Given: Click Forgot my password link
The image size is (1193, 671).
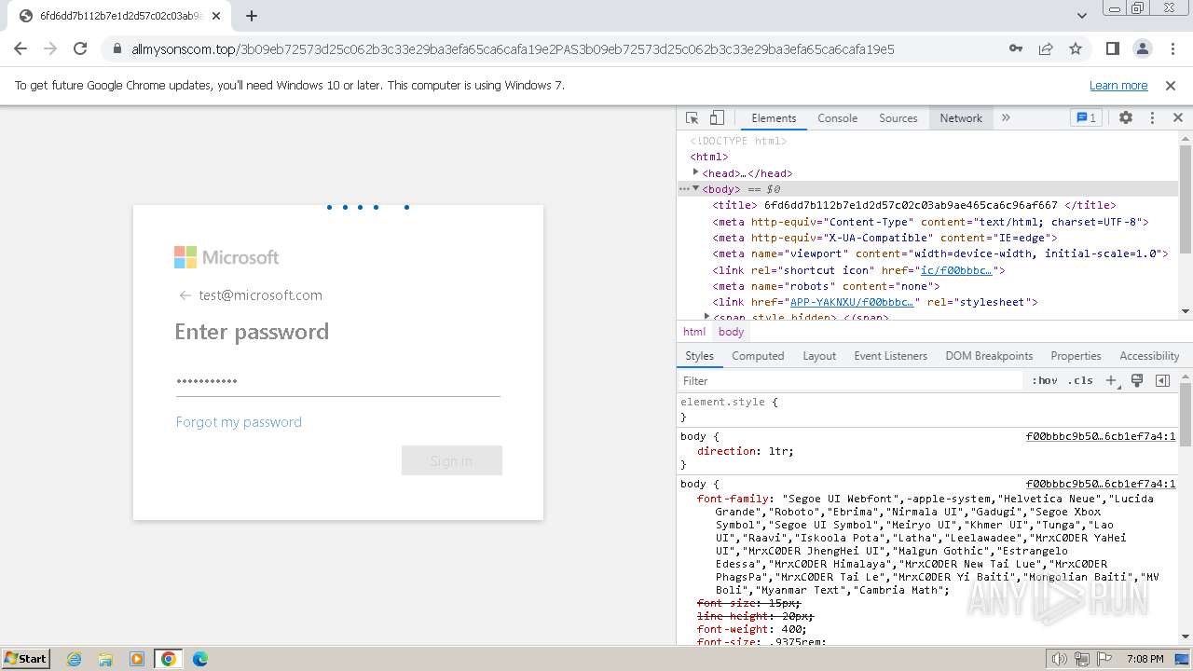Looking at the screenshot, I should (x=239, y=422).
